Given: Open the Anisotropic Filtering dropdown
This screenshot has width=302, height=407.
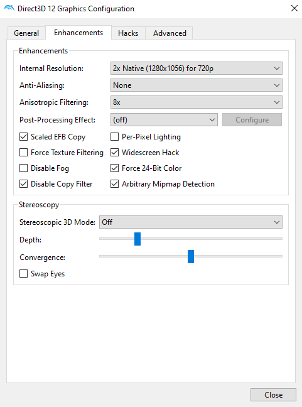Looking at the screenshot, I should tap(197, 102).
